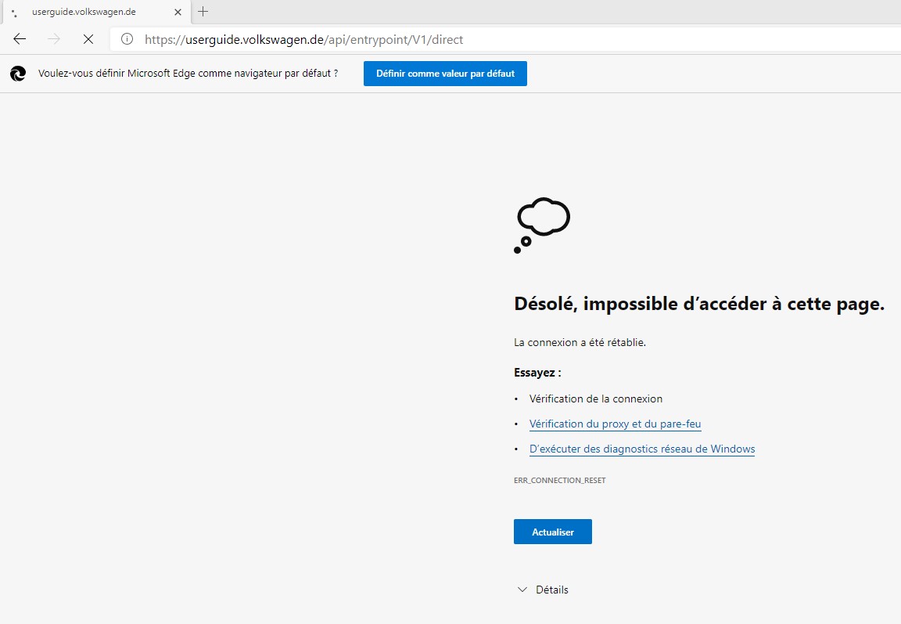
Task: Click the 'Essayez :' label
Action: 537,373
